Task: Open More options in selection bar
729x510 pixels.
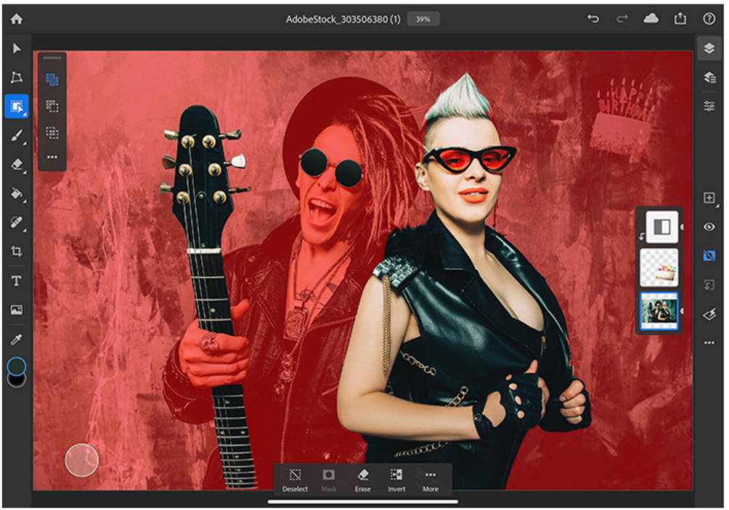Action: coord(430,479)
